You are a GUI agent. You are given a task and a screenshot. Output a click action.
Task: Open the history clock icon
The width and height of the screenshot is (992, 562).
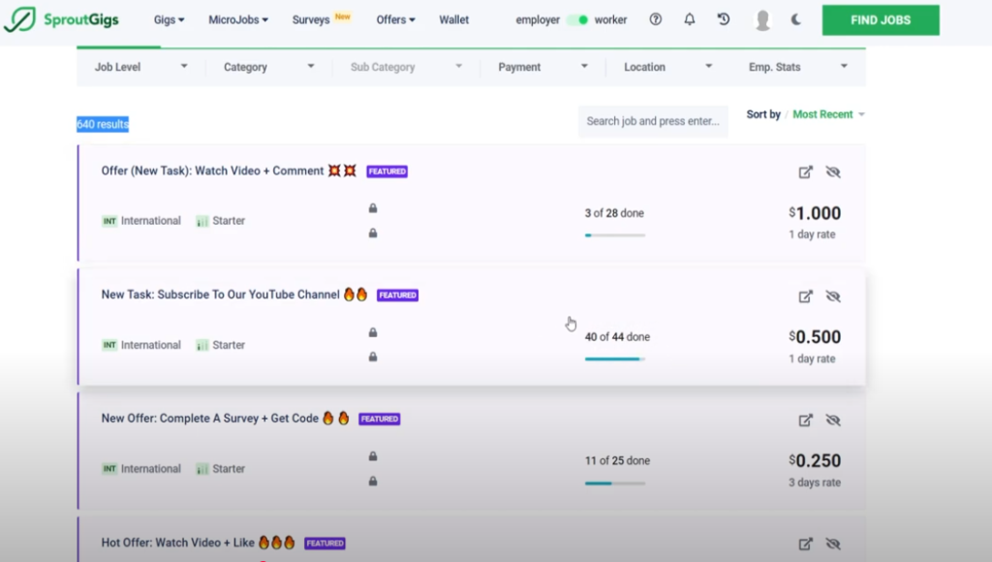(724, 19)
